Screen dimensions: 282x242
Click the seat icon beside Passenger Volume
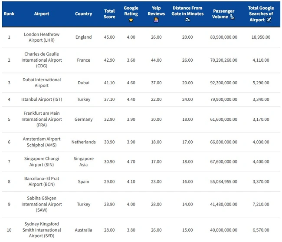(232, 17)
